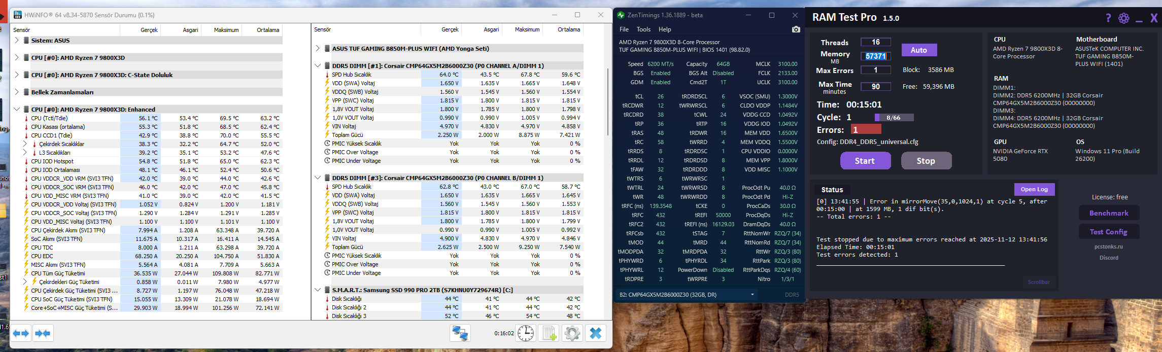Collapse DDR5 DIMM [#1] Corsair group
Screen dimensions: 1162x352
pos(318,65)
